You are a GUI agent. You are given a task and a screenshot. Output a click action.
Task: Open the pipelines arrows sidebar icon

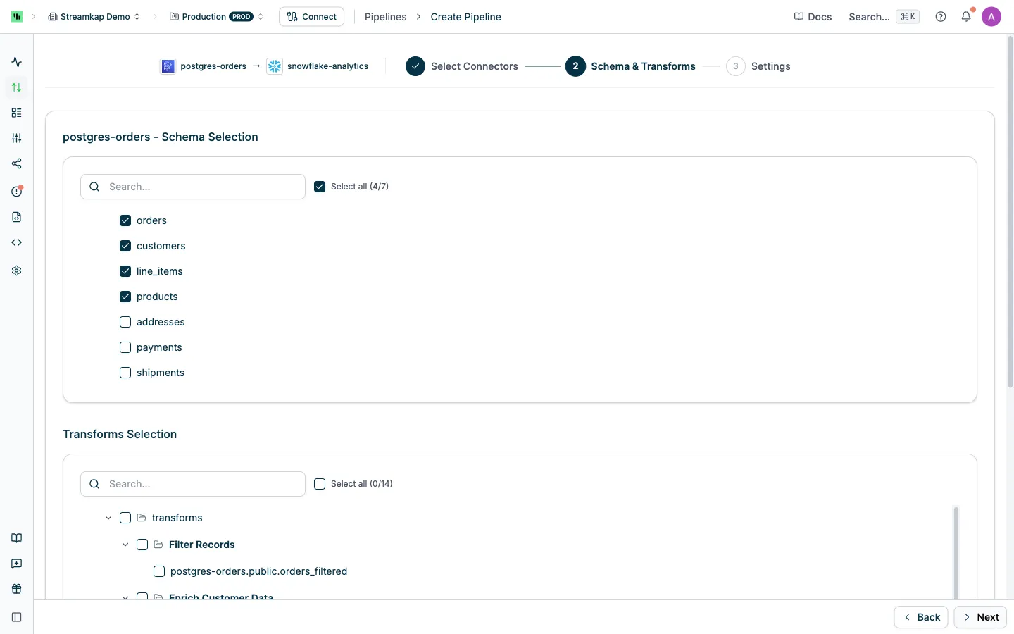[x=17, y=87]
